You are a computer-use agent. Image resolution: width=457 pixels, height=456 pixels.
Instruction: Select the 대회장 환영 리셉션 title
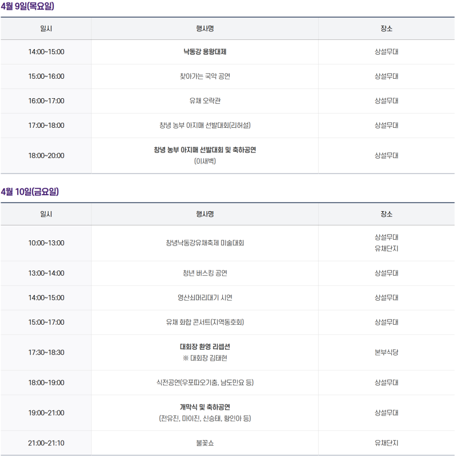[x=205, y=347]
